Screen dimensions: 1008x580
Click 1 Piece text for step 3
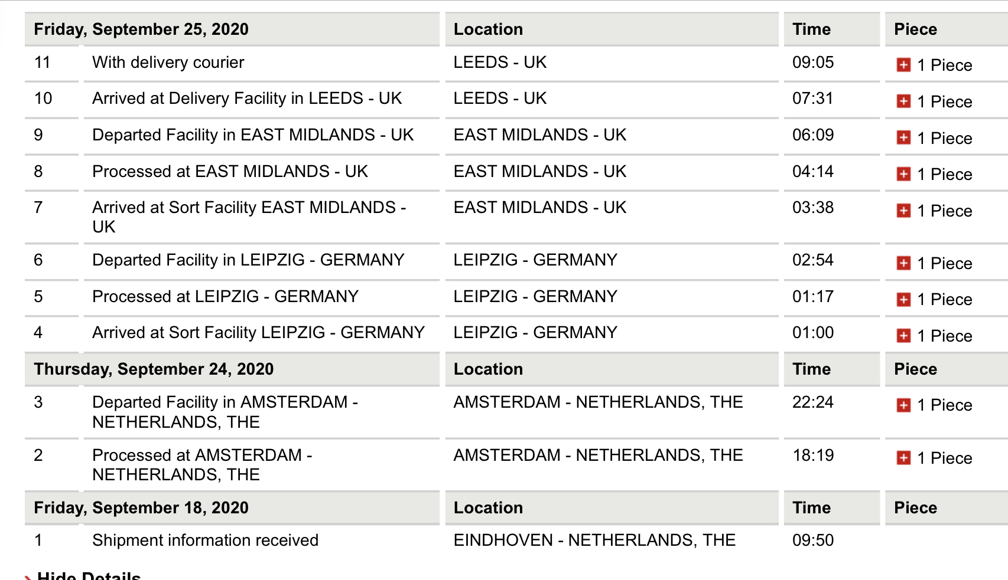point(944,405)
